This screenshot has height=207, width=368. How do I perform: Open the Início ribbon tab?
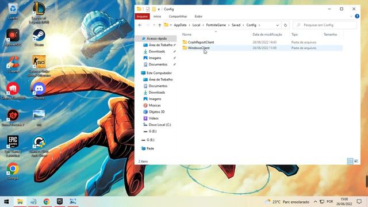tap(157, 17)
